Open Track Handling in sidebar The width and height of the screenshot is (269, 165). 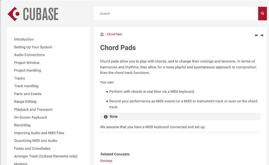(26, 86)
